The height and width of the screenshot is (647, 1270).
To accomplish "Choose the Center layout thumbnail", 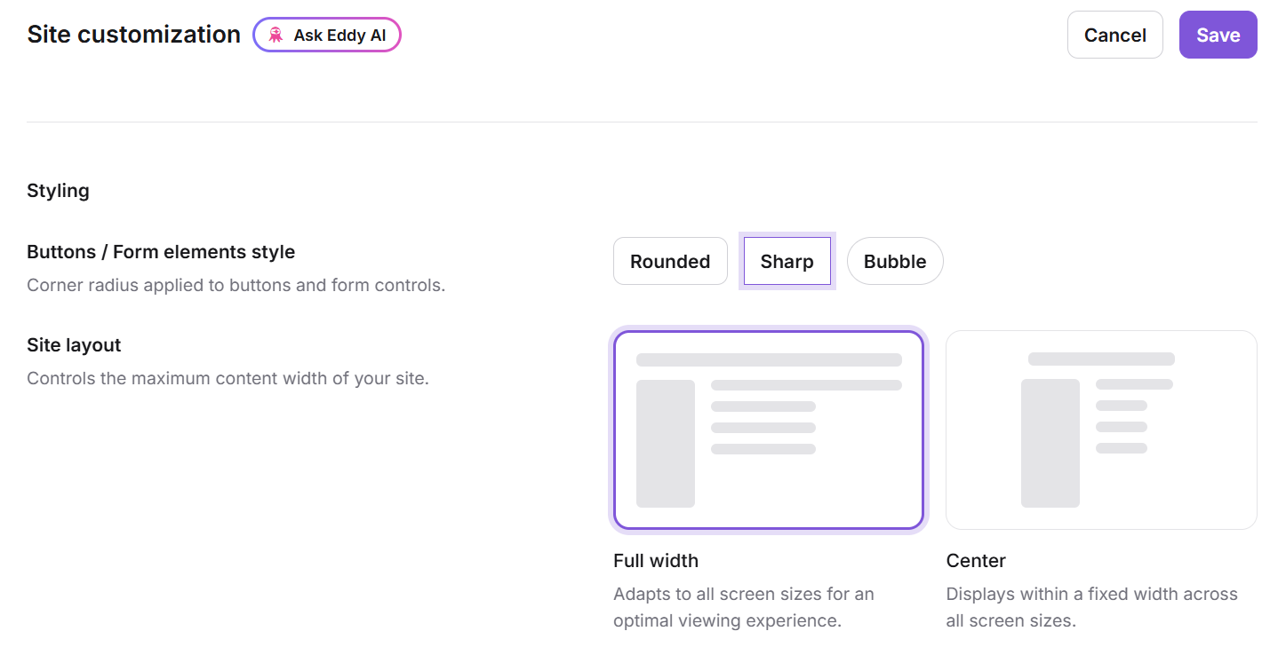I will coord(1101,430).
